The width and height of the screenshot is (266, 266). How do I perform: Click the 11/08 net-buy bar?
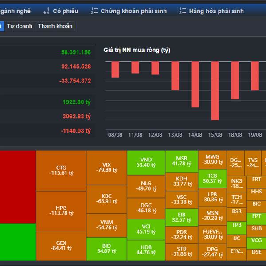click(x=135, y=67)
